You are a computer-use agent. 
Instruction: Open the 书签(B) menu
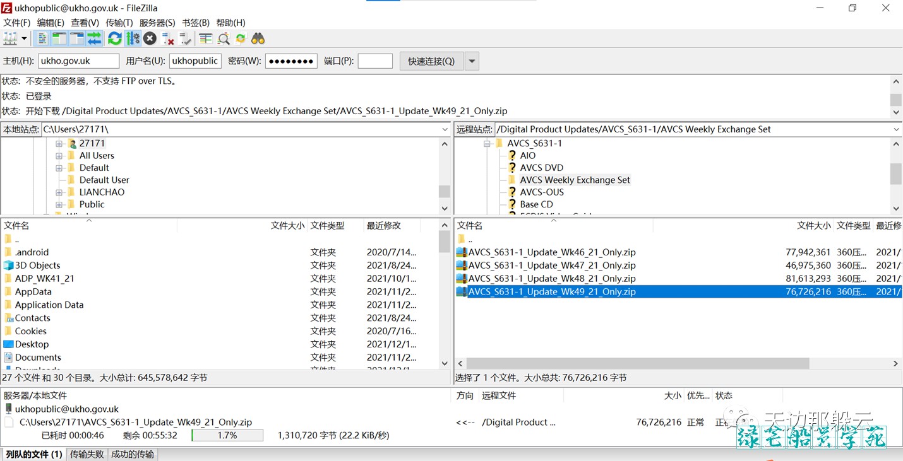tap(196, 23)
